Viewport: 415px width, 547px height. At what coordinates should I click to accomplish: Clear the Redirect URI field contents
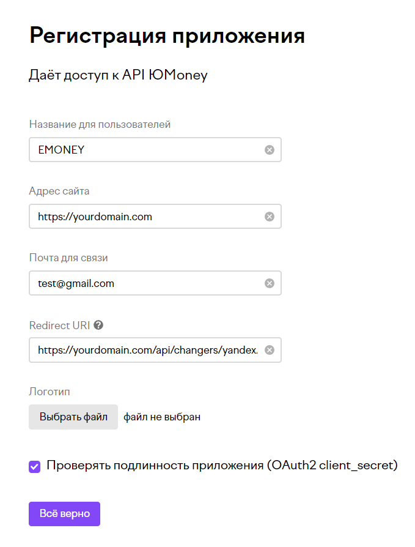(270, 350)
